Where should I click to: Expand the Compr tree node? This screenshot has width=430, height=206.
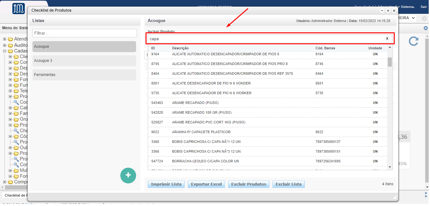(x=5, y=182)
